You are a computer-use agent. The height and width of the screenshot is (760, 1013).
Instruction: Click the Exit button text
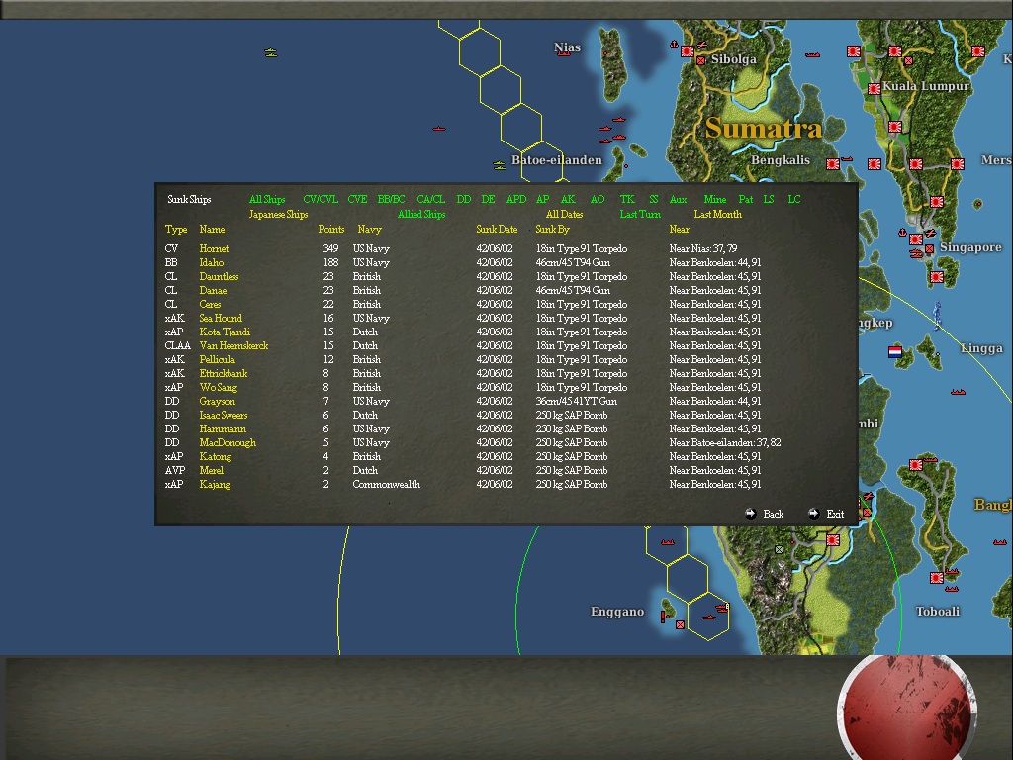coord(835,514)
